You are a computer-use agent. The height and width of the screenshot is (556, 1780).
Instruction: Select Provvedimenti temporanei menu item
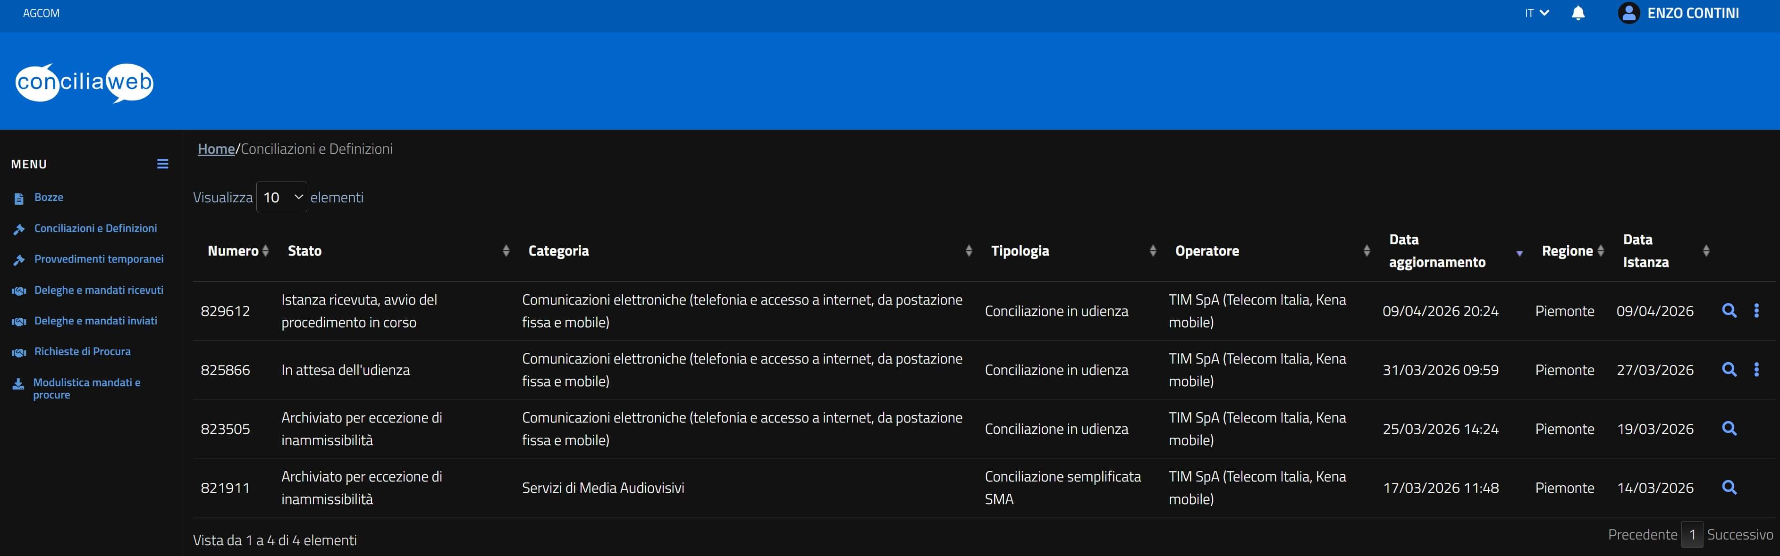[x=99, y=259]
